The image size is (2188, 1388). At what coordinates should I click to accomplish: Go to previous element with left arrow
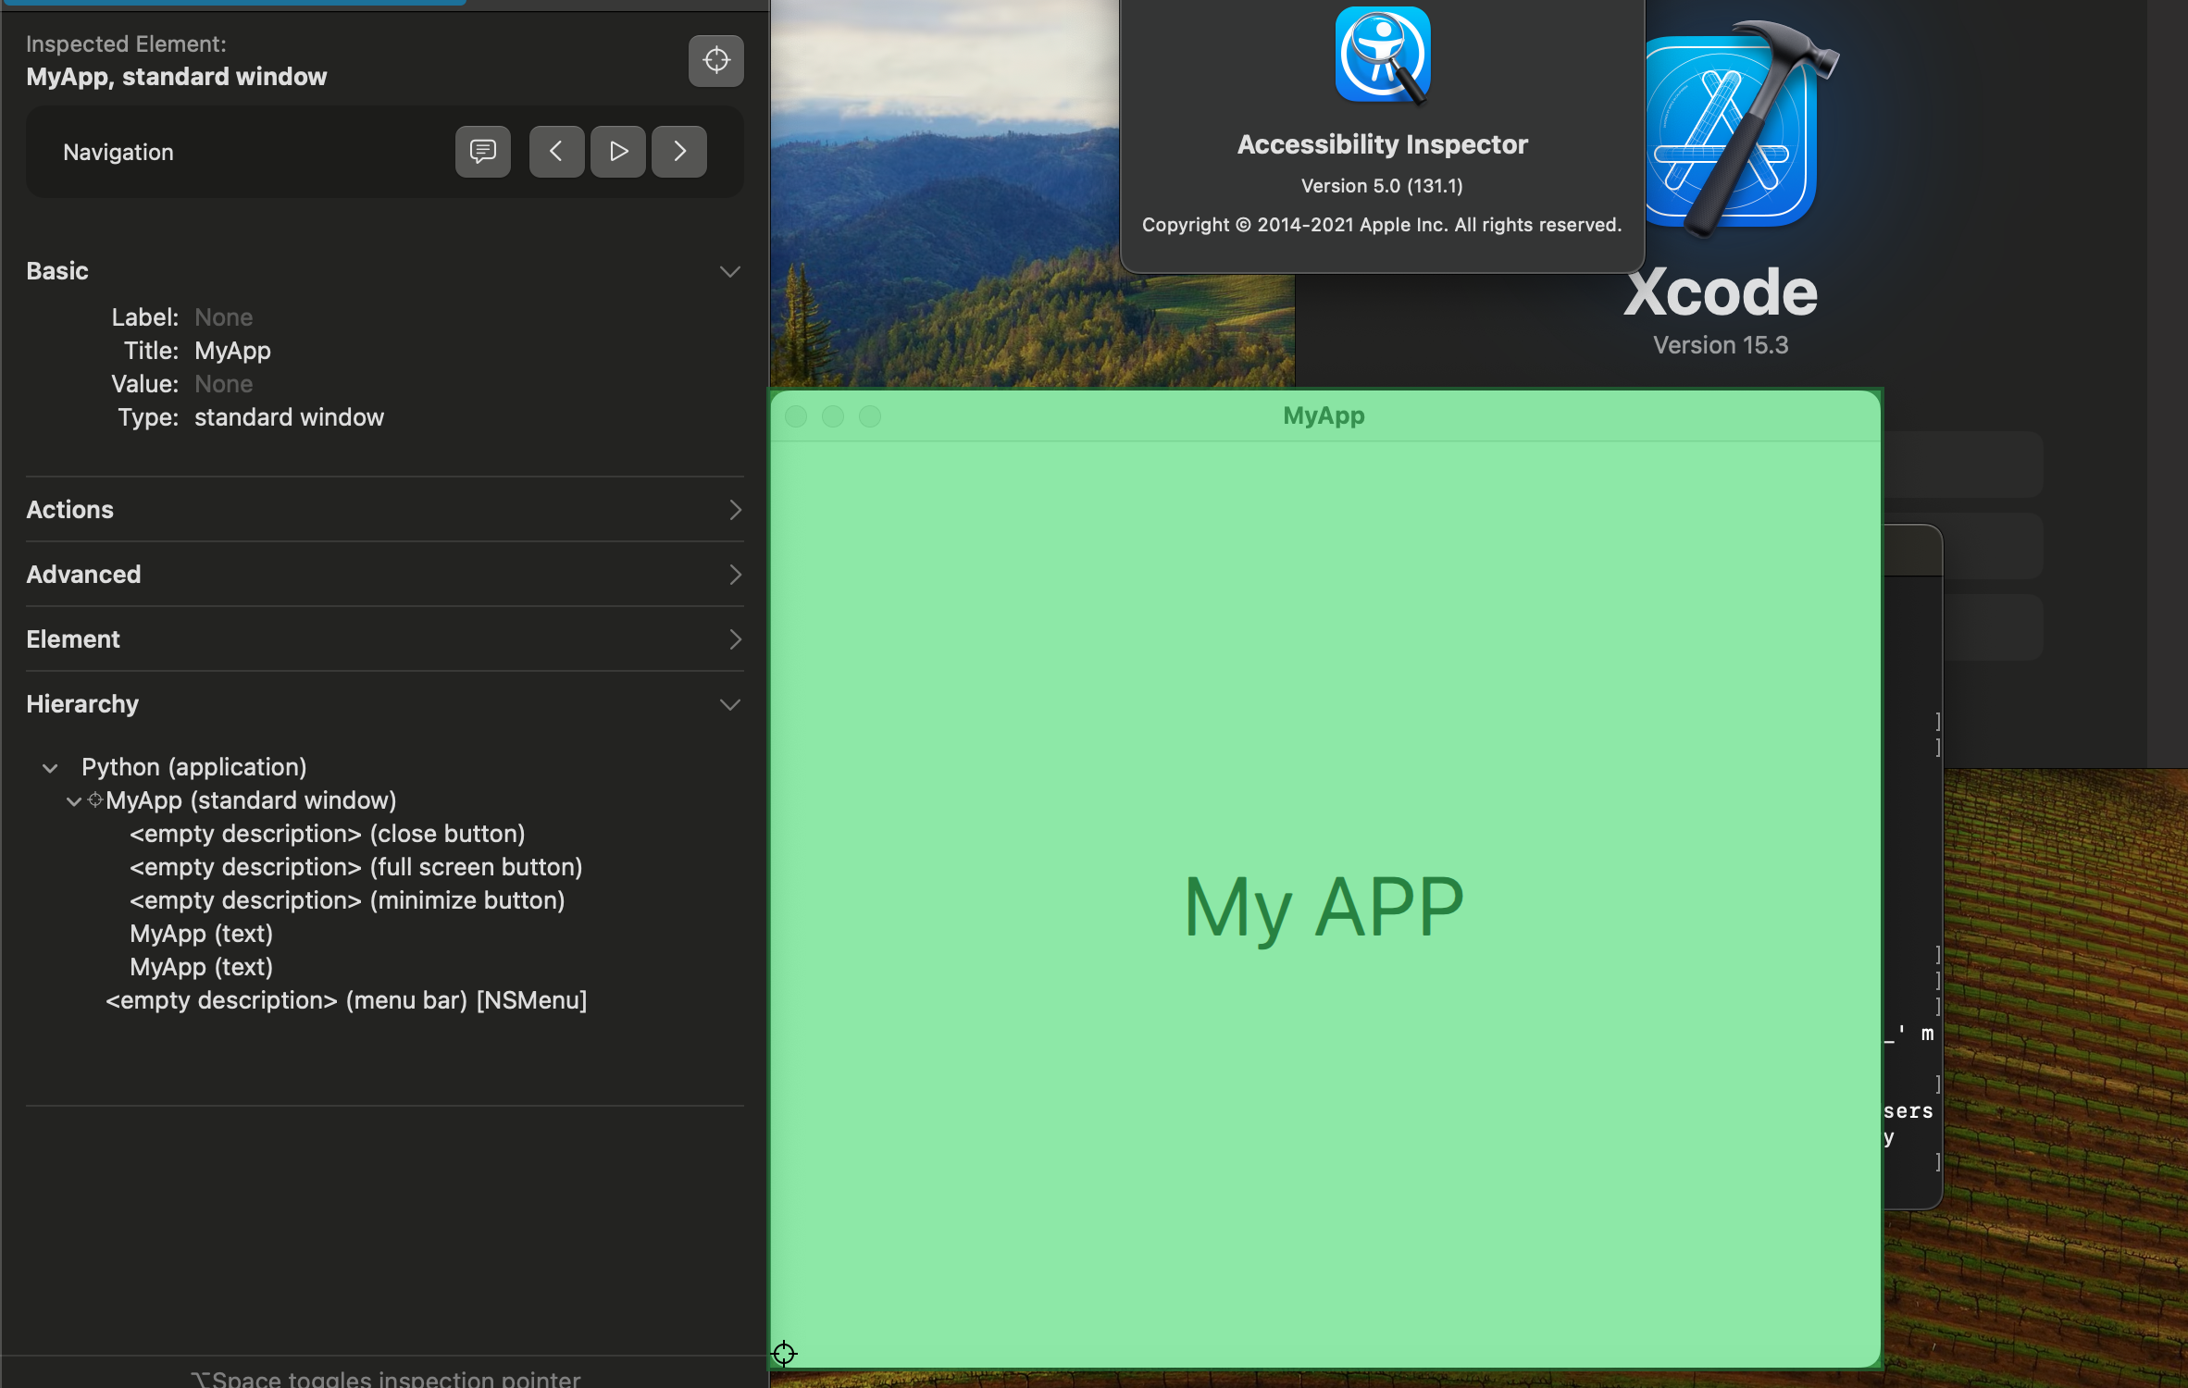[555, 151]
